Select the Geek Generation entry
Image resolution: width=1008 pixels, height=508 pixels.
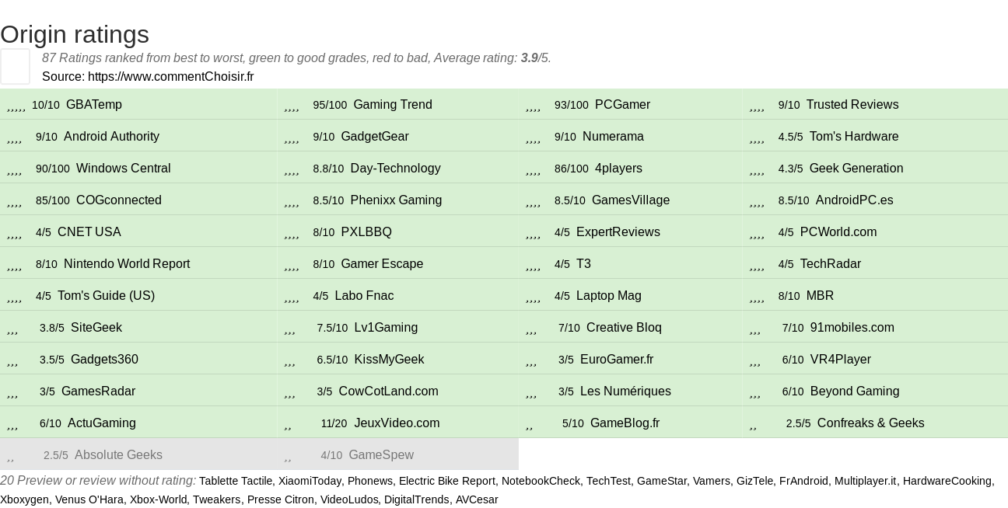(856, 169)
